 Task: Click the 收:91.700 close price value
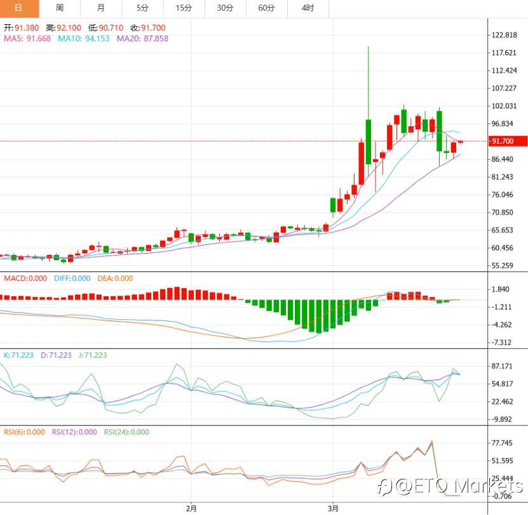click(x=148, y=28)
